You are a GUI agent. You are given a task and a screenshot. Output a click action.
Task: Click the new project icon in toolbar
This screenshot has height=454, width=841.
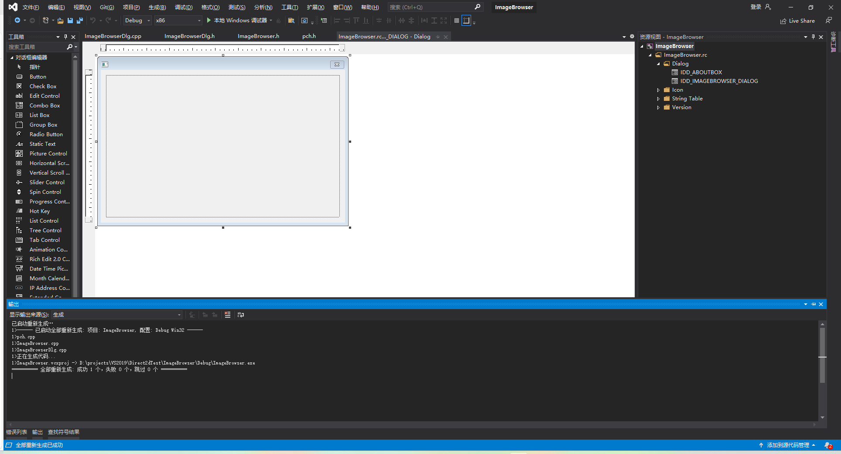(46, 21)
